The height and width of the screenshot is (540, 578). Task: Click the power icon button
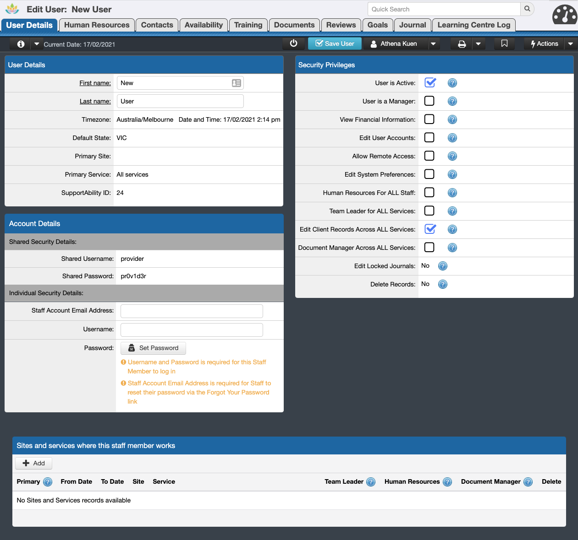294,43
